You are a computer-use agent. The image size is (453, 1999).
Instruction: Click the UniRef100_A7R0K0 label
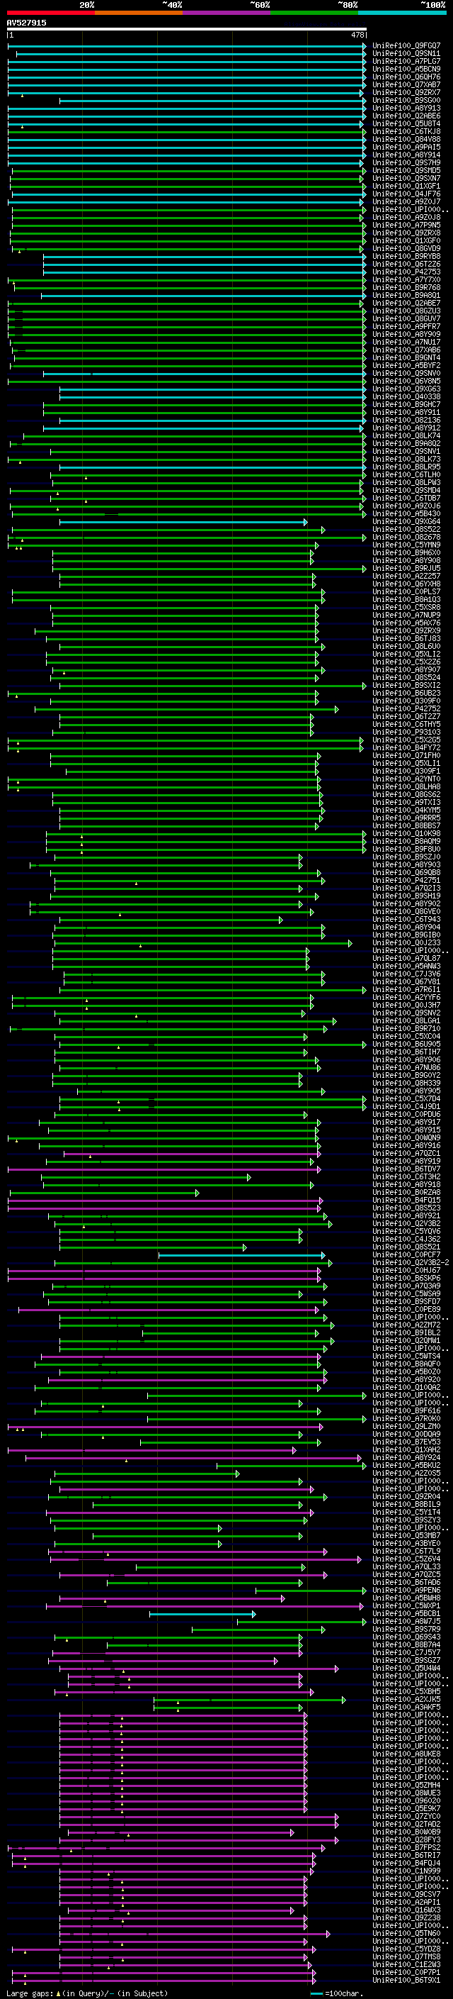point(406,1418)
